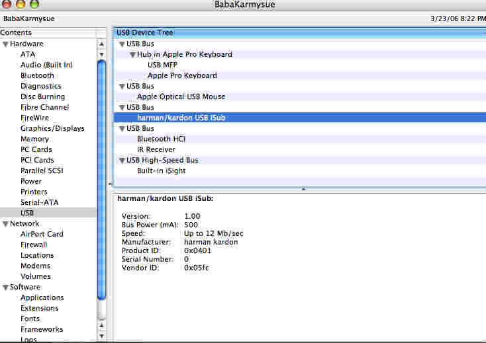The width and height of the screenshot is (486, 343).
Task: Select Bluetooth HCI device row
Action: point(300,139)
